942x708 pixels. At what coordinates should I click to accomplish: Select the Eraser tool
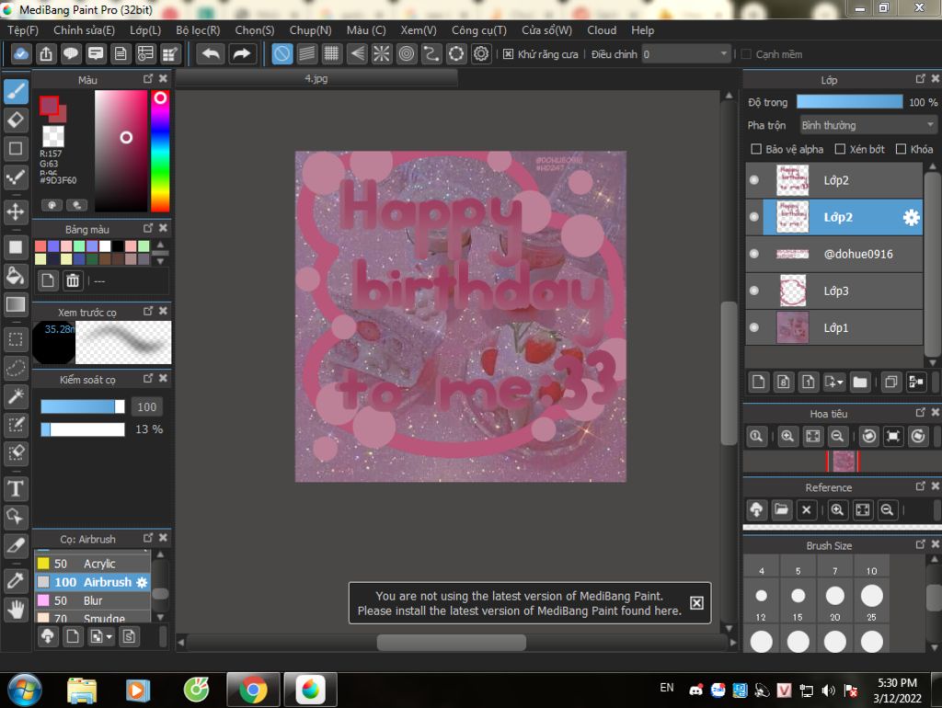point(17,120)
